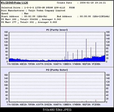Screen dimensions: 114x112
Task: Click the drive name LITE-ON DVDRW LDW-411S
Action: pyautogui.click(x=50, y=8)
